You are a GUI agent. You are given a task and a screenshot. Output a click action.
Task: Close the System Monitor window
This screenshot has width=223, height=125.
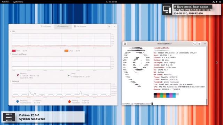[115, 26]
